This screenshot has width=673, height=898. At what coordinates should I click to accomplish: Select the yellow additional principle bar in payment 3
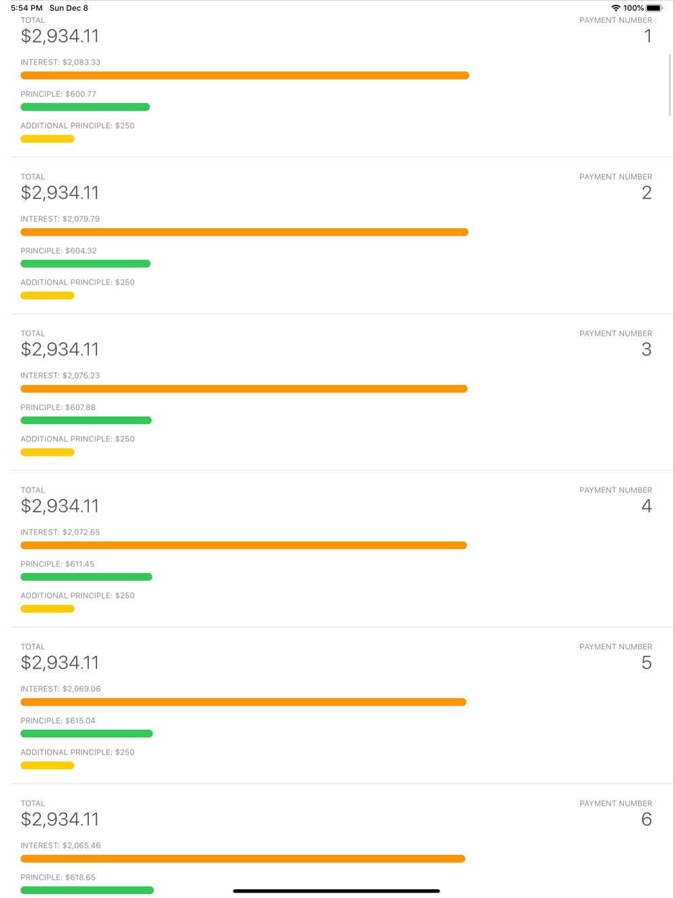point(48,452)
